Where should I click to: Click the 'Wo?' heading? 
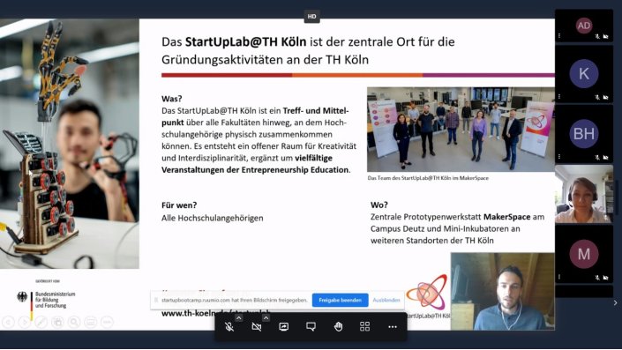379,205
